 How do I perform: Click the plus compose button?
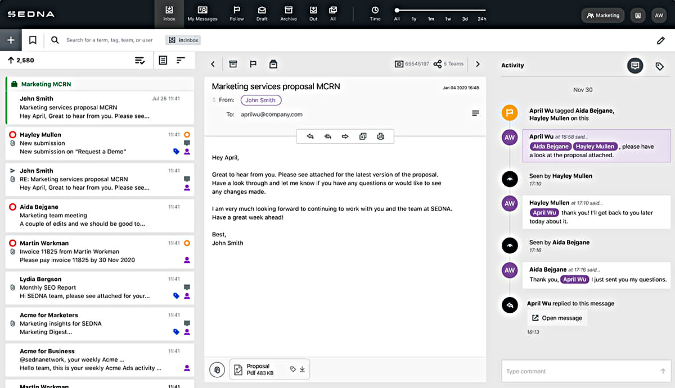(11, 40)
